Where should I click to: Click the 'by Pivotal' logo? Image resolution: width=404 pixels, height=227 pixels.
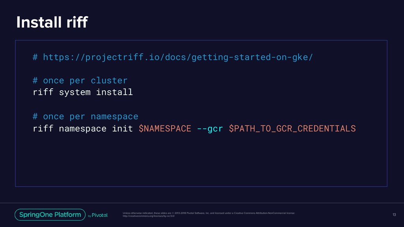[98, 215]
